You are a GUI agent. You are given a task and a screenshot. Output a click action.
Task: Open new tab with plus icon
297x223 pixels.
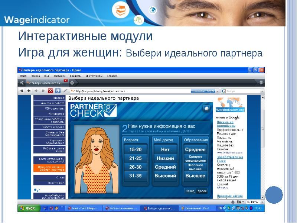pyautogui.click(x=72, y=83)
